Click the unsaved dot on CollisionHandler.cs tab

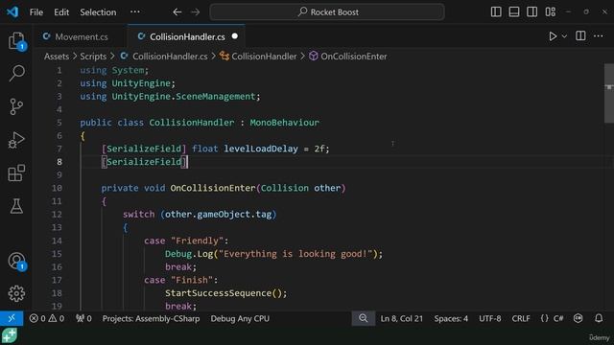click(x=234, y=36)
